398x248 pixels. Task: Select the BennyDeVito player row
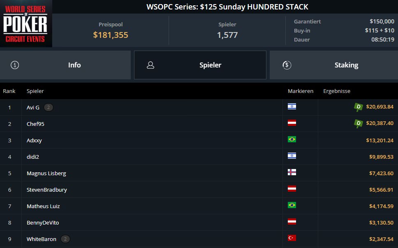[x=199, y=223]
